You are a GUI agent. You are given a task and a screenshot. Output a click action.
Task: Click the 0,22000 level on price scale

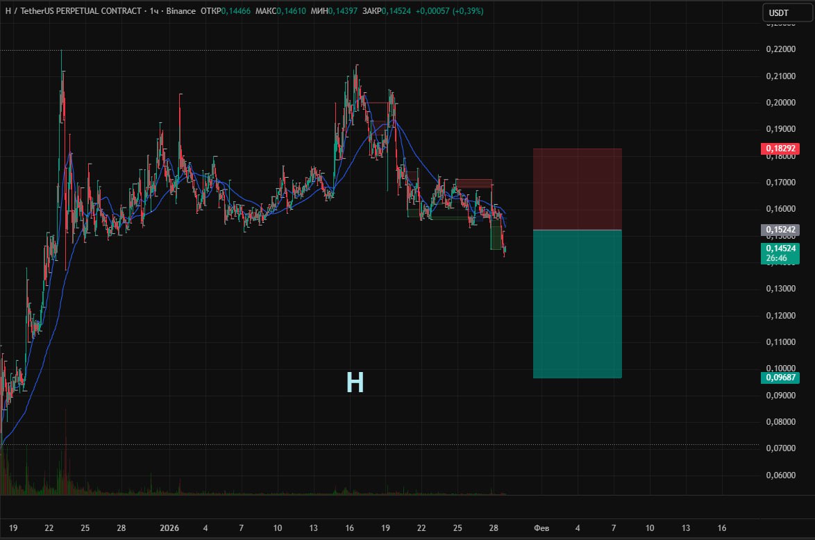pos(780,49)
